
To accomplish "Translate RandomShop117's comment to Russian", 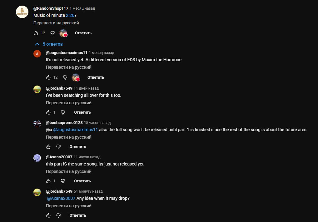I will 56,23.
